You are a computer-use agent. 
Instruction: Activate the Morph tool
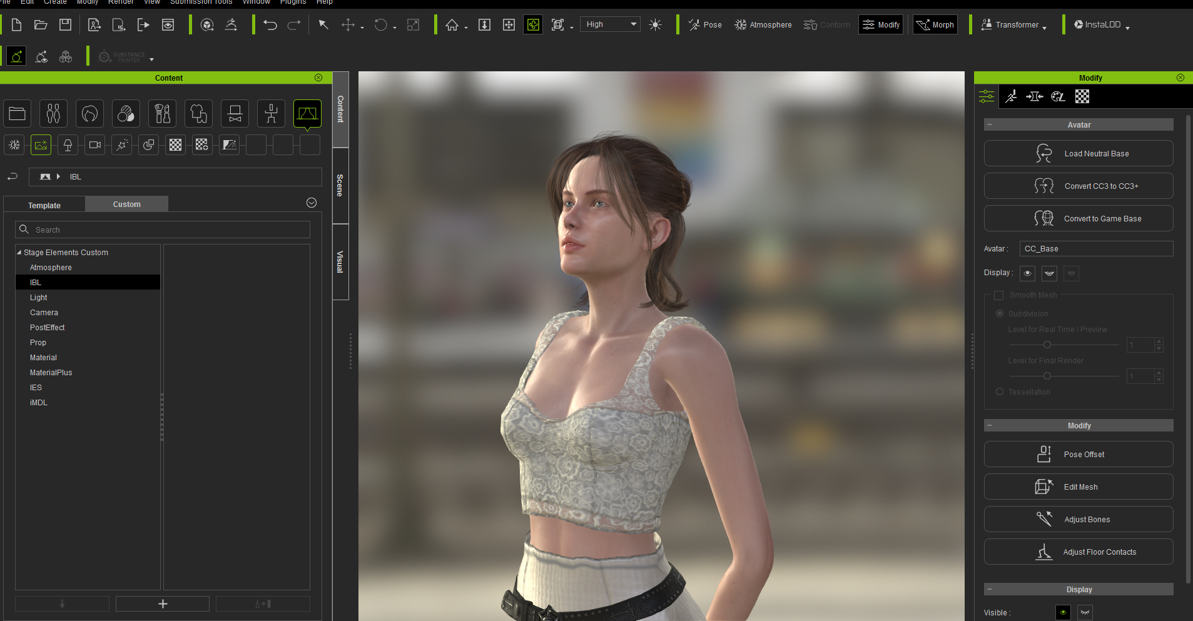tap(935, 24)
